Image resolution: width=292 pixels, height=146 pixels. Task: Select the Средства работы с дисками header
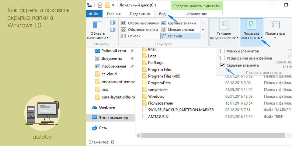[197, 6]
